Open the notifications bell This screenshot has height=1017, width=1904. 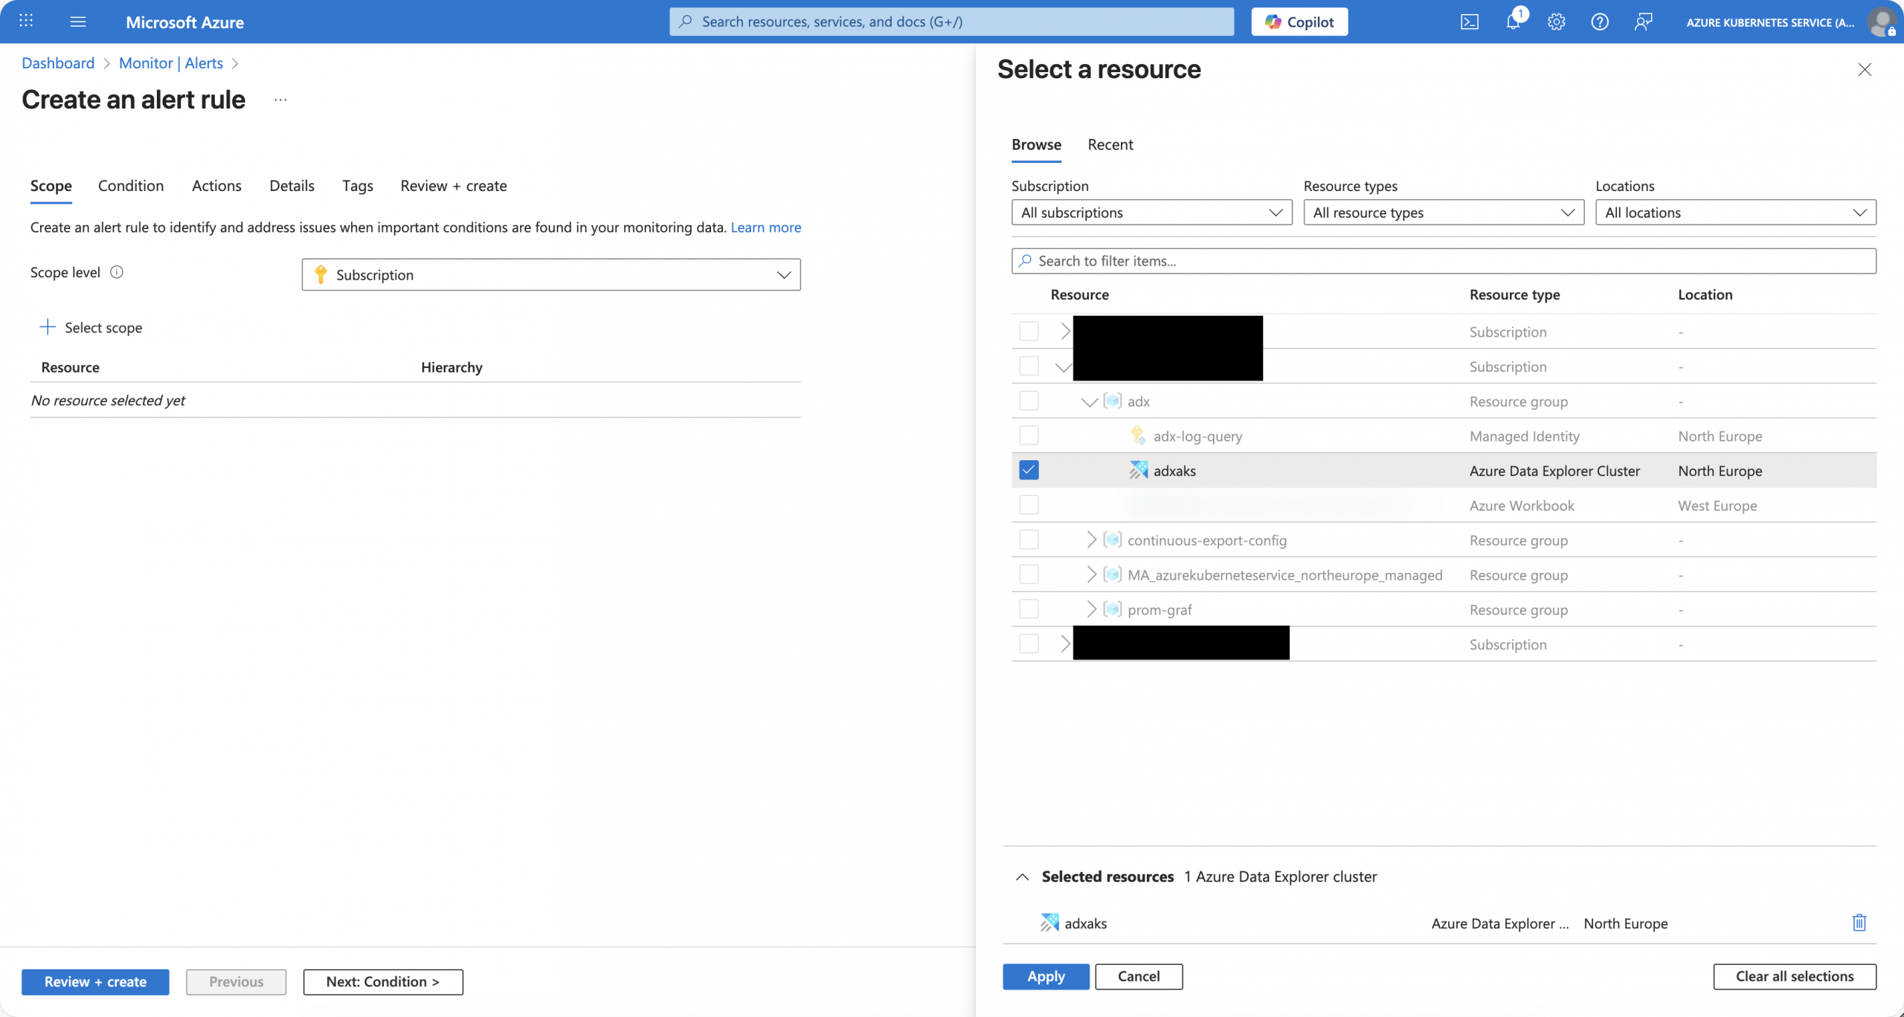click(x=1513, y=22)
